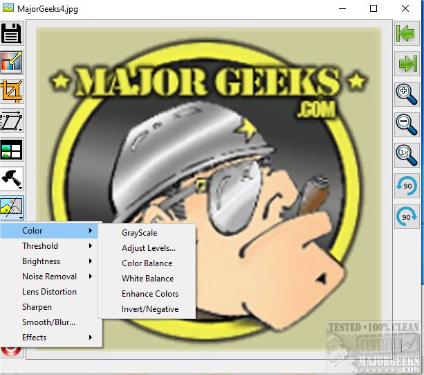Click the MajorGeeks4.jpg window title text

(48, 9)
